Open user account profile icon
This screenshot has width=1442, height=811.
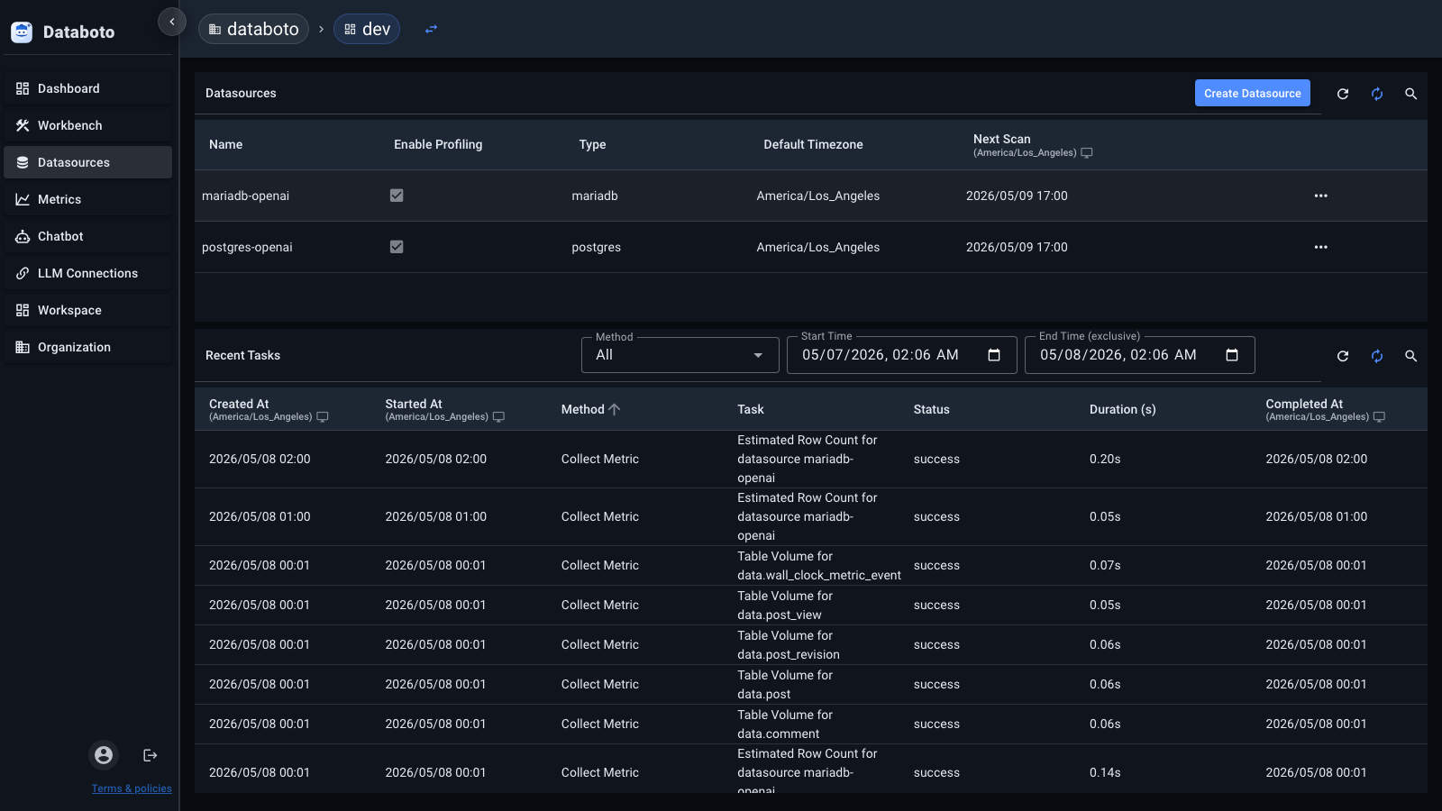(x=104, y=755)
